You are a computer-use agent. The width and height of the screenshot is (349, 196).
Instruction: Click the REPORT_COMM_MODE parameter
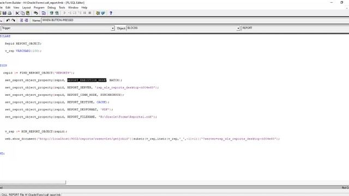(x=82, y=95)
